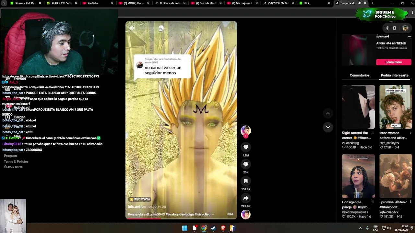Click the Learn more ad button

394,62
